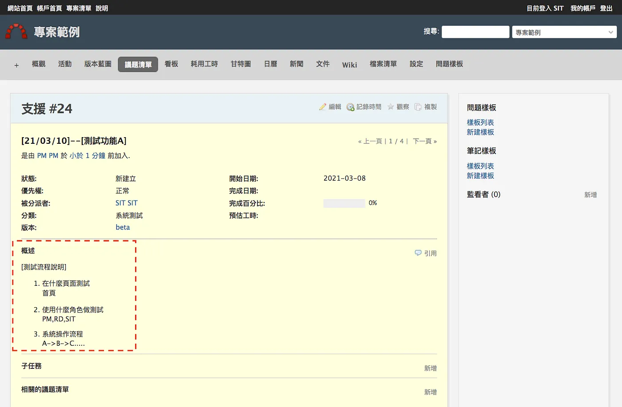Go to the 新聞 tab
The width and height of the screenshot is (622, 407).
(x=296, y=64)
